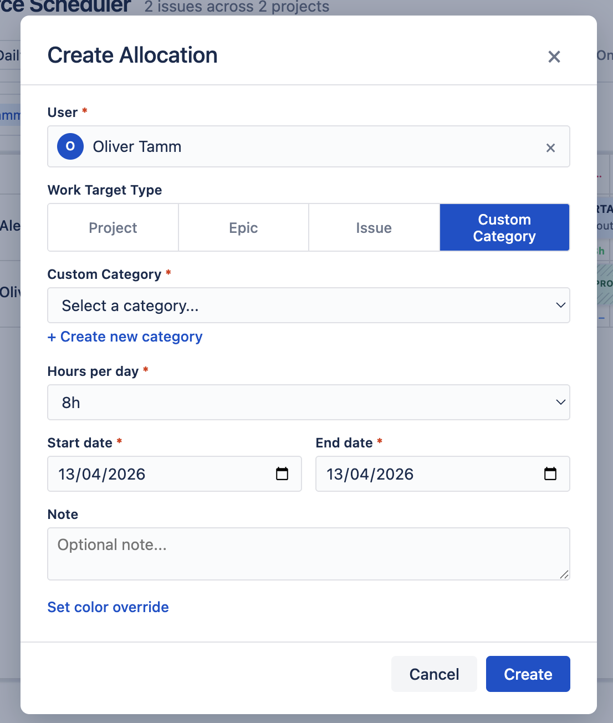Viewport: 613px width, 723px height.
Task: Click the plus icon next to Create new category
Action: [52, 337]
